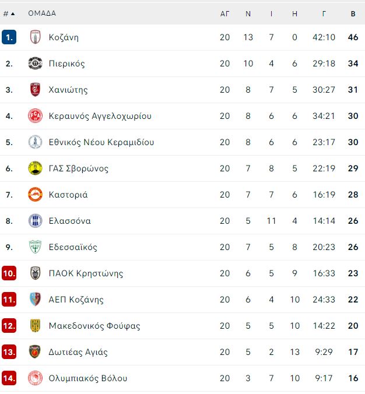The image size is (365, 394).
Task: Select the Κεραυνός Αγγελοχωρίου red logo
Action: pos(35,116)
